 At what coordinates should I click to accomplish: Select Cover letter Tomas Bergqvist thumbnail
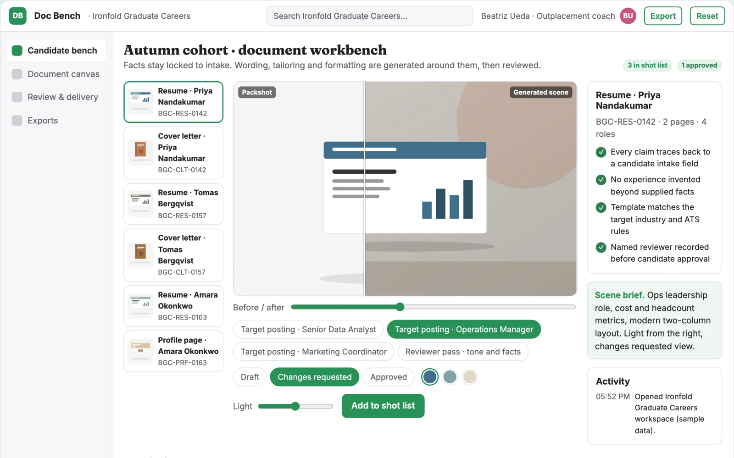click(140, 255)
